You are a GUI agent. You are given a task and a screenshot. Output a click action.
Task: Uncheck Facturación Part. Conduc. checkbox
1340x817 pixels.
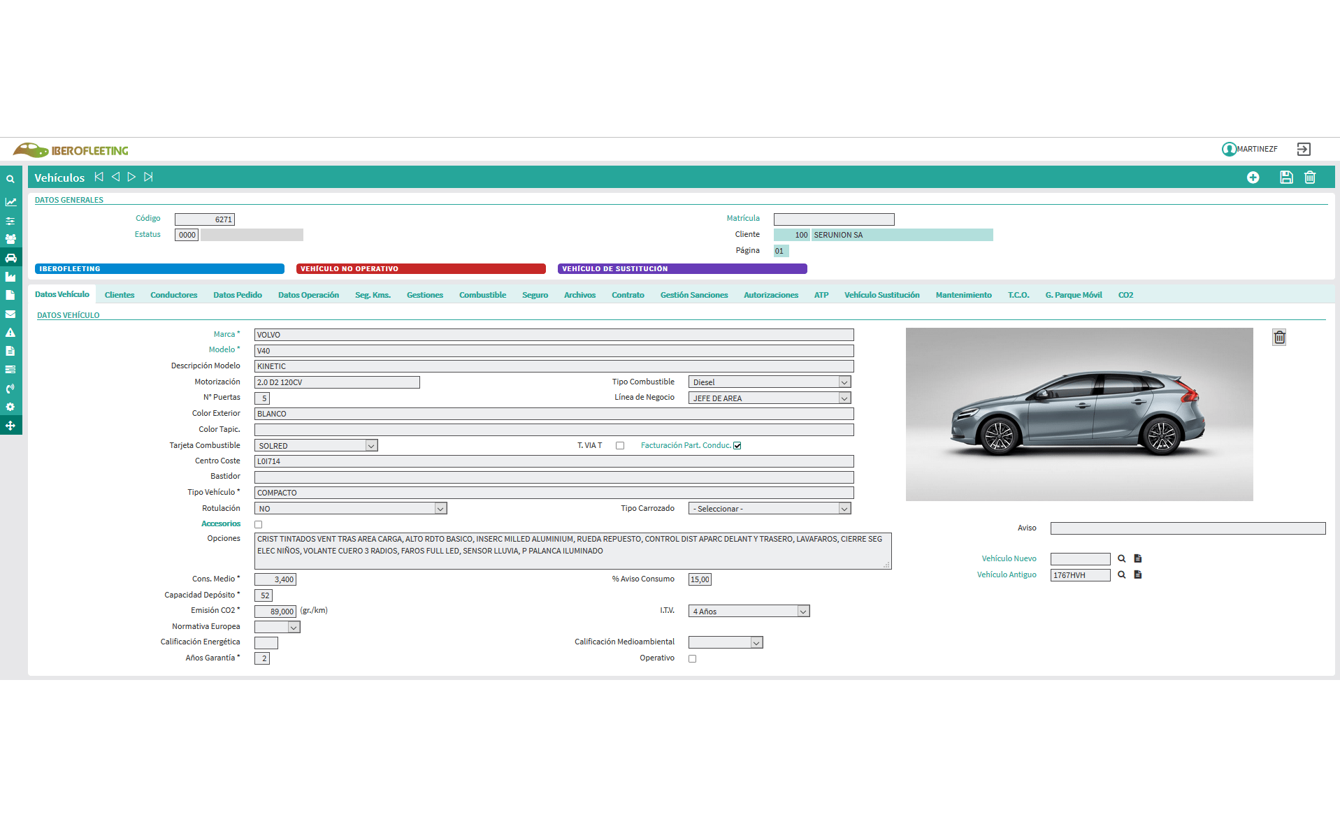(x=737, y=446)
